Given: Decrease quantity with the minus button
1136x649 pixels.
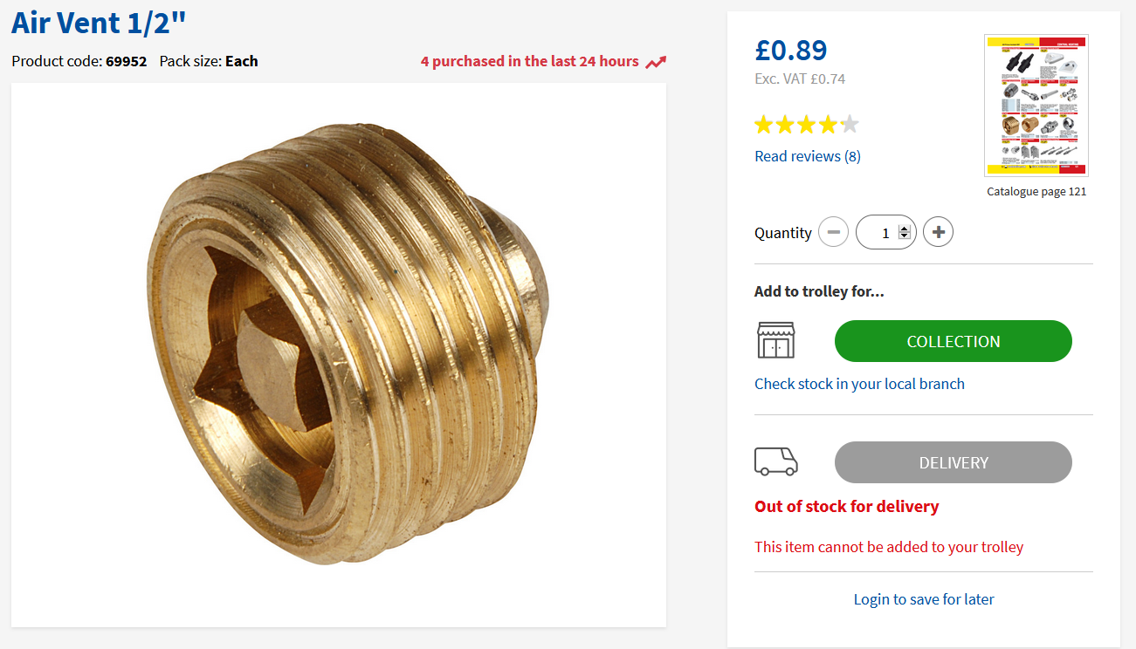Looking at the screenshot, I should 833,232.
